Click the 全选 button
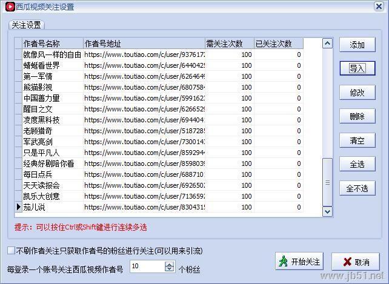Viewport: 389px width, 284px height. (x=357, y=164)
